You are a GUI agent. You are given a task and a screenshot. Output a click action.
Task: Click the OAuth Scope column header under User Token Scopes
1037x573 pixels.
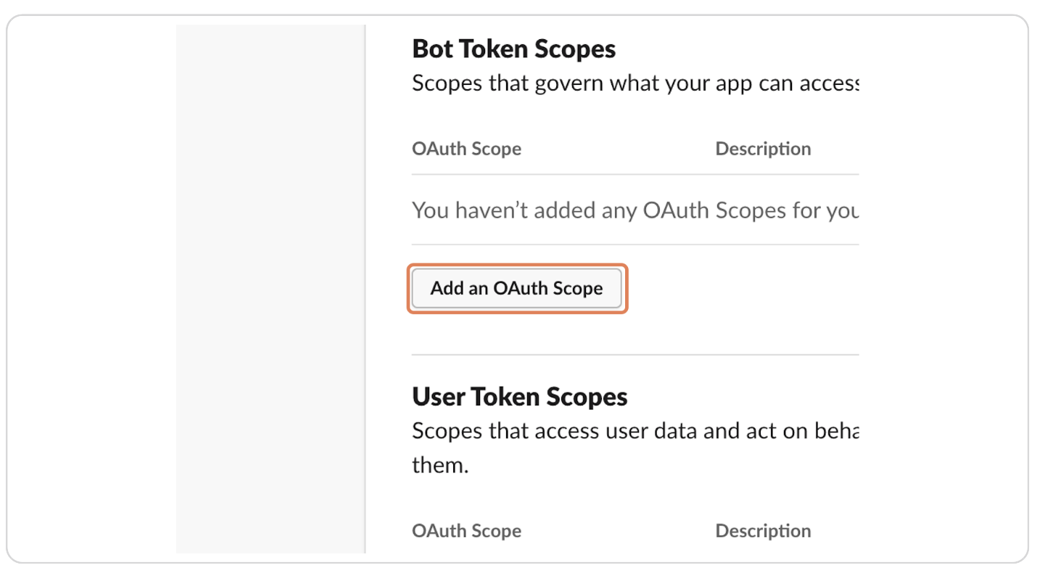coord(466,530)
